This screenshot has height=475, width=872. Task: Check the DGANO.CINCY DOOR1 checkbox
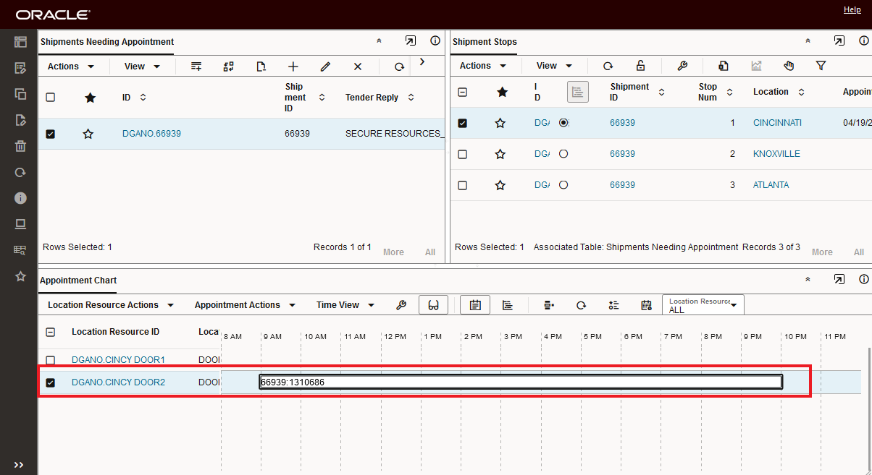50,360
